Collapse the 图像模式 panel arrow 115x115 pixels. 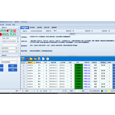pyautogui.click(x=19, y=55)
